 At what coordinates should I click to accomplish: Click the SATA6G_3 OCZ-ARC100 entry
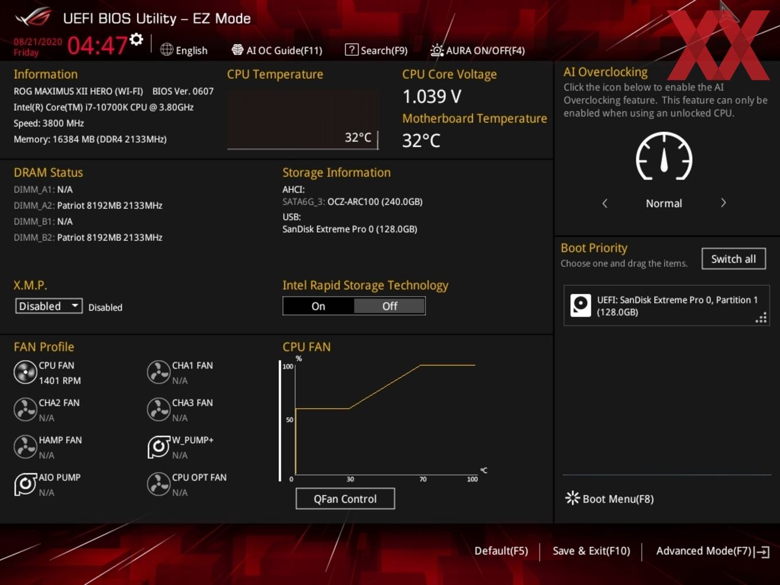click(353, 202)
